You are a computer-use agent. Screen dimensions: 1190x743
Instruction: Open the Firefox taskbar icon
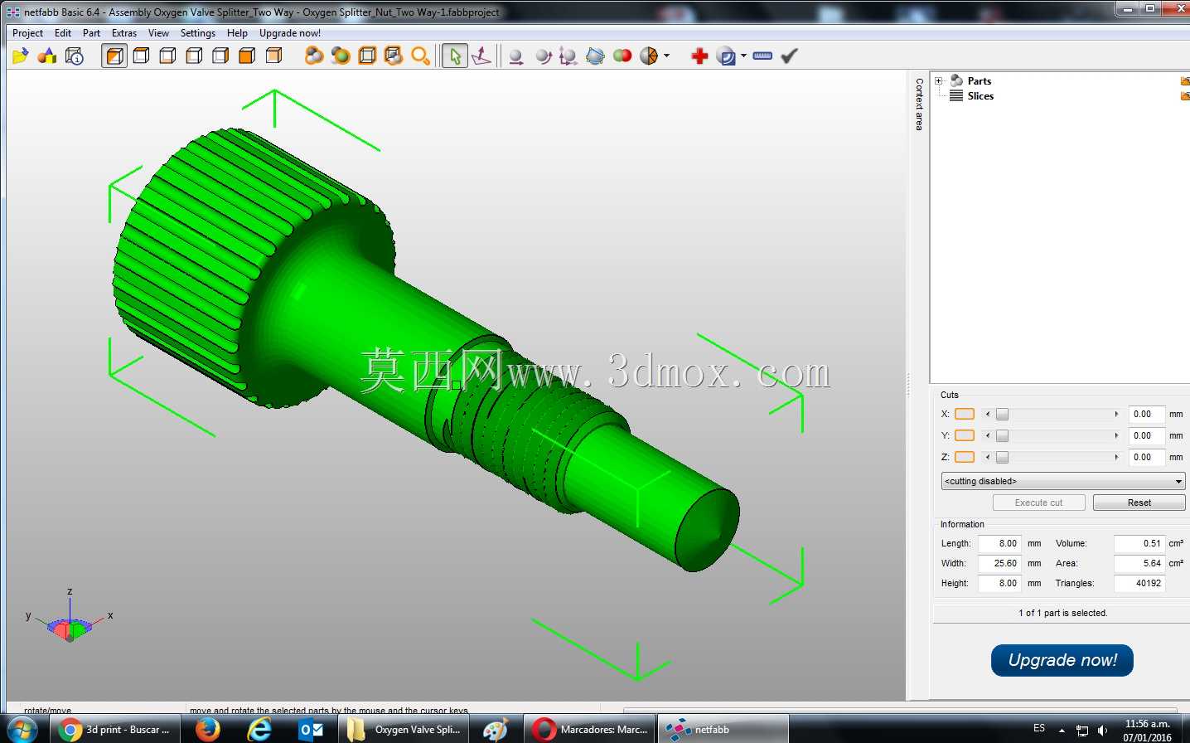click(208, 730)
